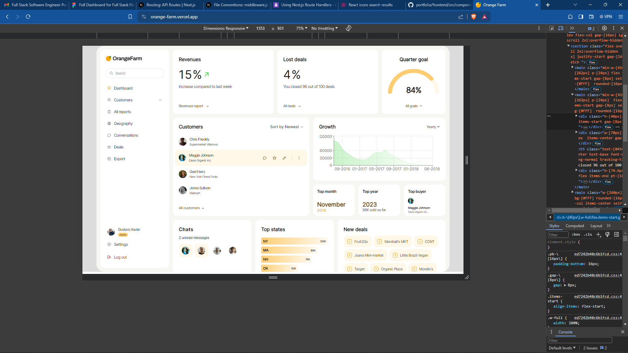This screenshot has height=353, width=628.
Task: Open the Maggie Johnson row kebab menu
Action: pyautogui.click(x=299, y=158)
